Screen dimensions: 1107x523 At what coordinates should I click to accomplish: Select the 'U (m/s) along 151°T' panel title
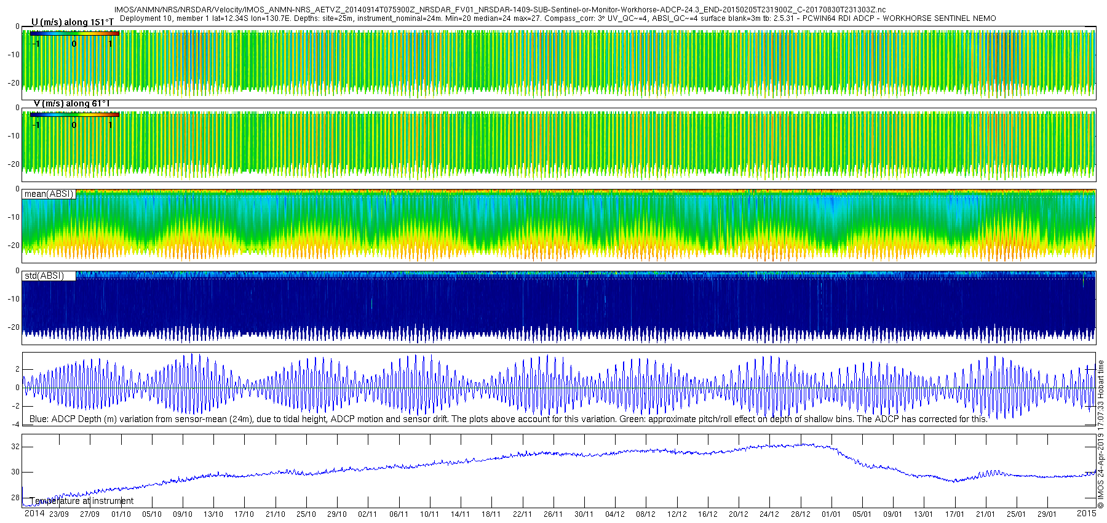[x=73, y=22]
